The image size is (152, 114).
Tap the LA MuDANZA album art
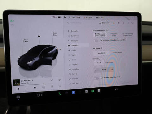tap(16, 82)
